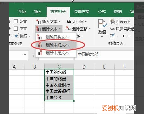The width and height of the screenshot is (144, 114).
Task: Click the Ab 大小写 icon
Action: pos(69,21)
